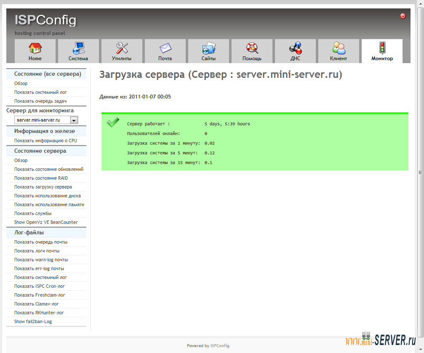Click the Состояние сервера section header
This screenshot has height=353, width=424.
(46, 151)
